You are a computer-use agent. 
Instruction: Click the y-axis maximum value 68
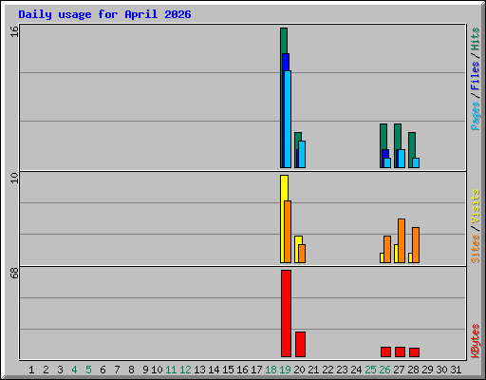14,273
